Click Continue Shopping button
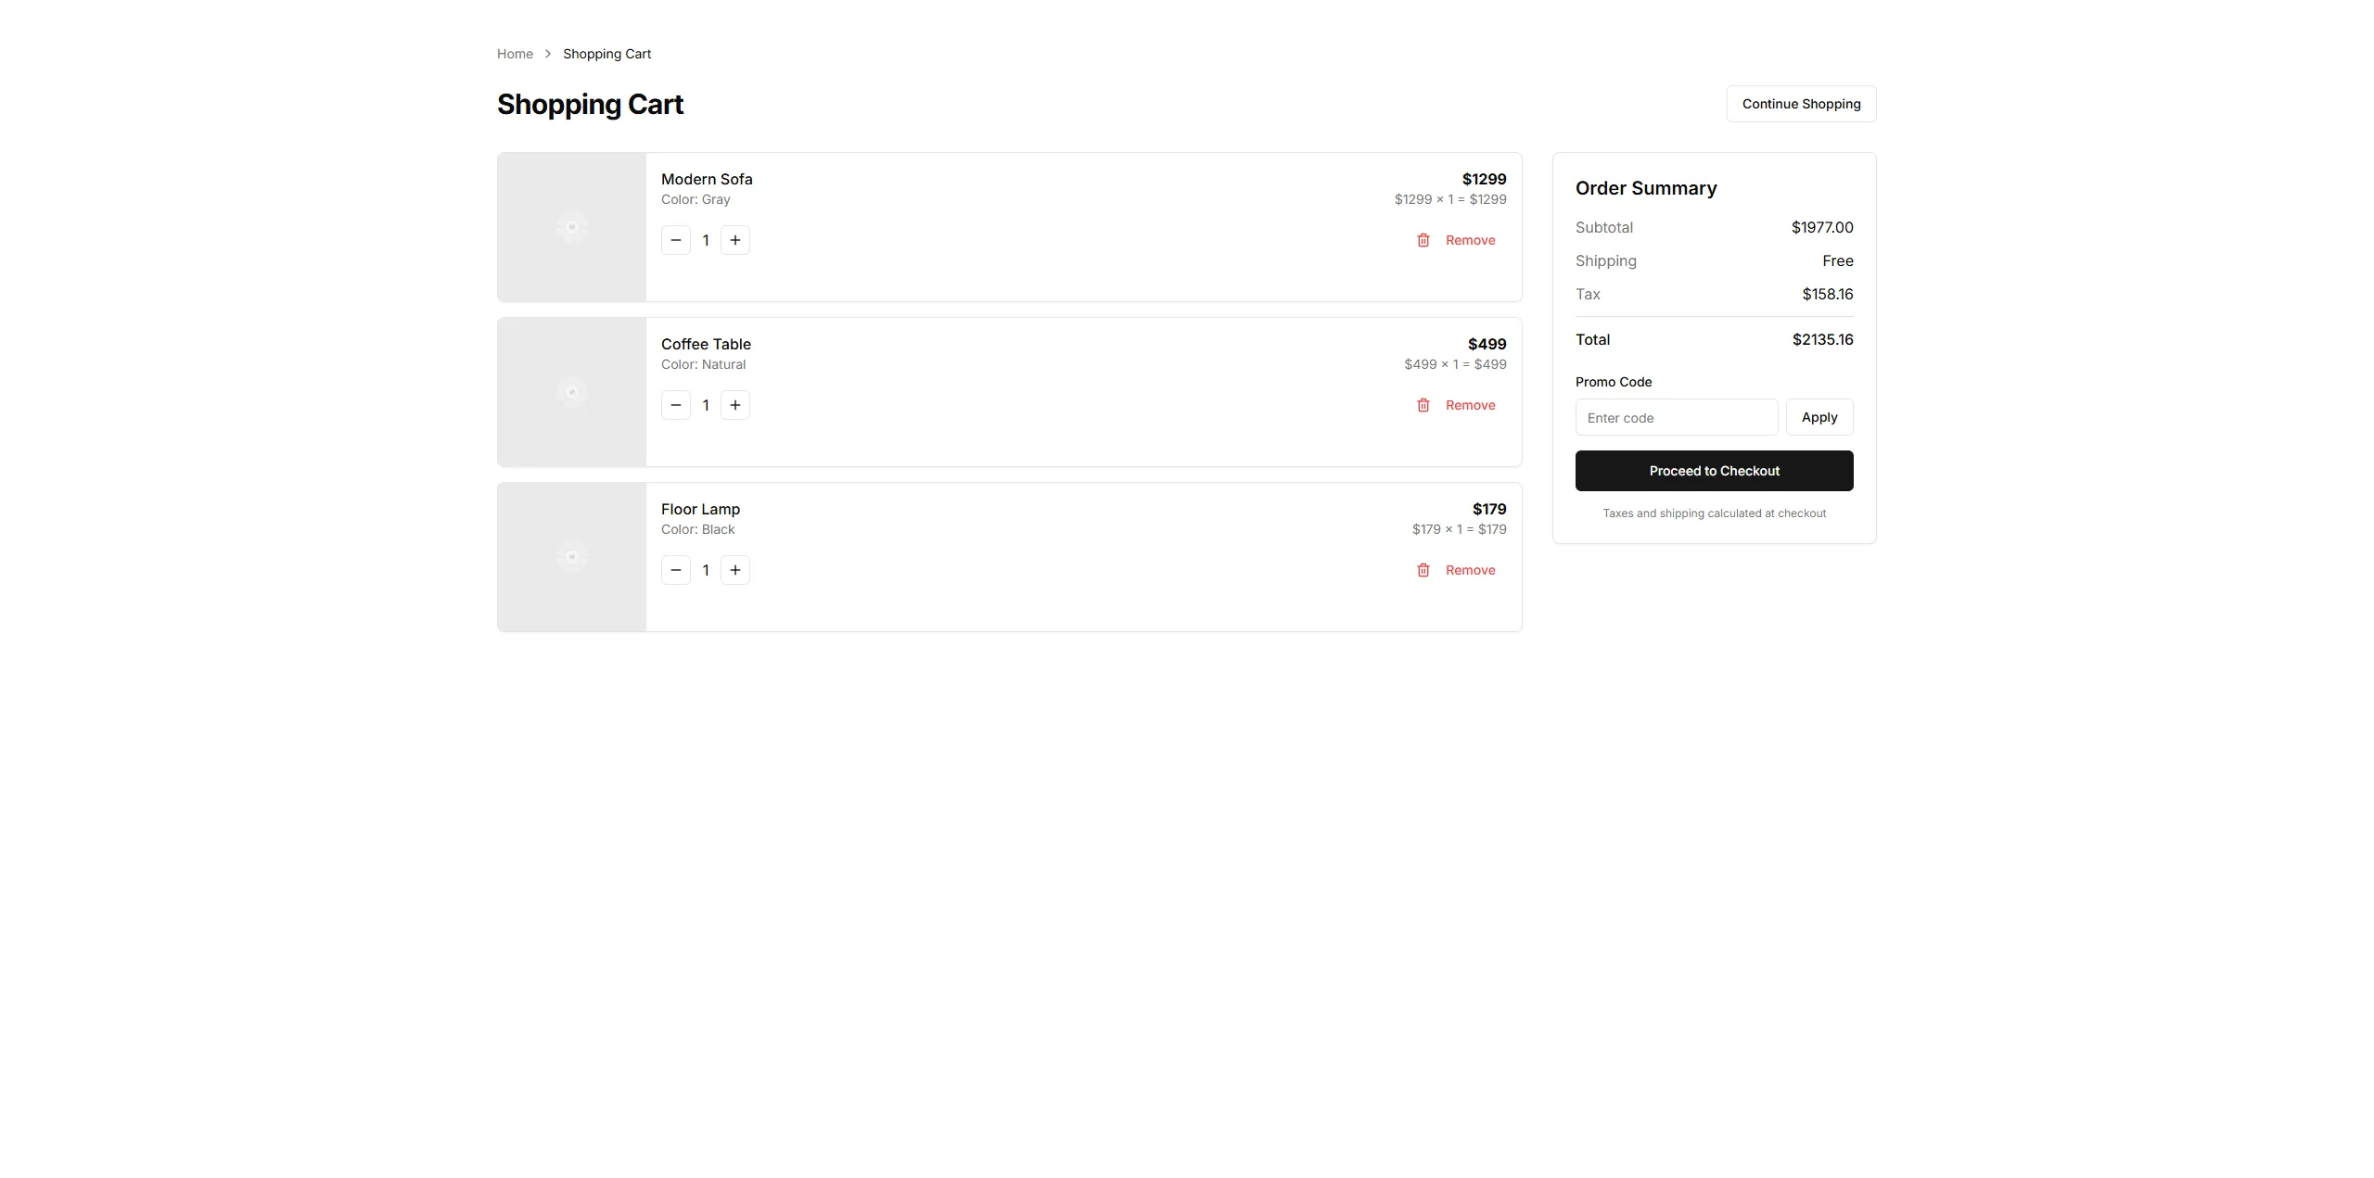 [1801, 104]
